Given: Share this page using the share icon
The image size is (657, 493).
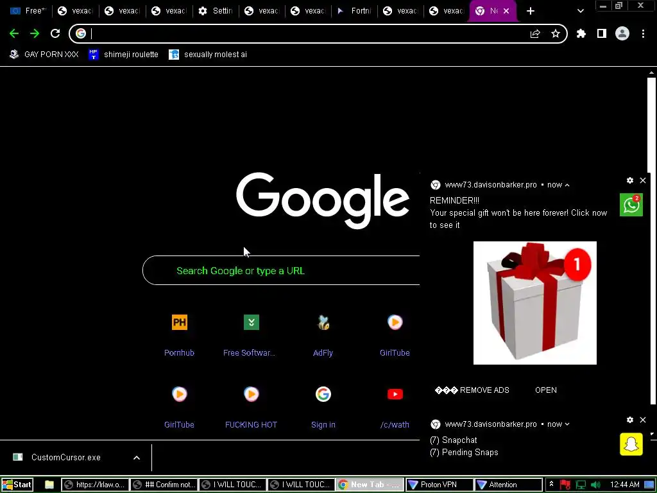Looking at the screenshot, I should click(535, 34).
